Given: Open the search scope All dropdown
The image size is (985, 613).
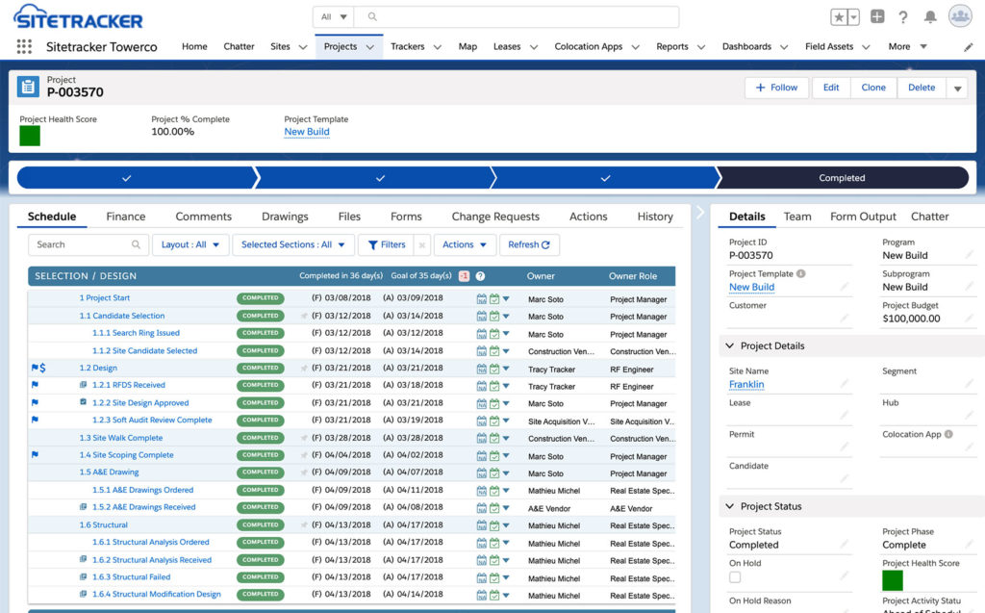Looking at the screenshot, I should point(334,17).
